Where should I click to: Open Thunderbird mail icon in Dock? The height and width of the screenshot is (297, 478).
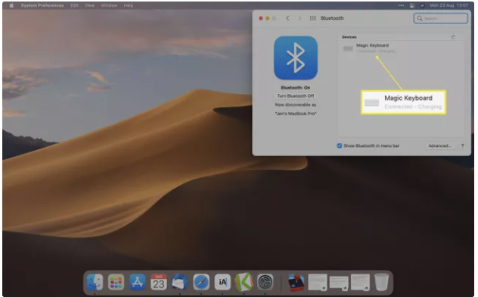(x=180, y=282)
